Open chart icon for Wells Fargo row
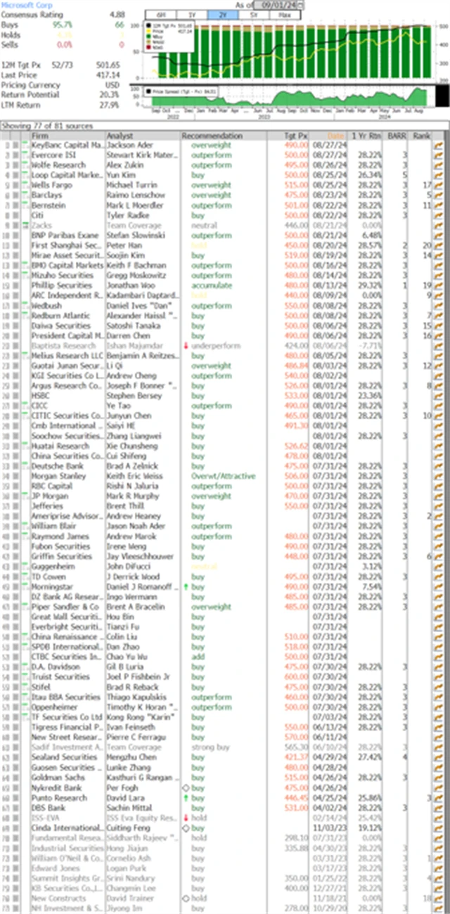450x914 pixels. (x=439, y=186)
